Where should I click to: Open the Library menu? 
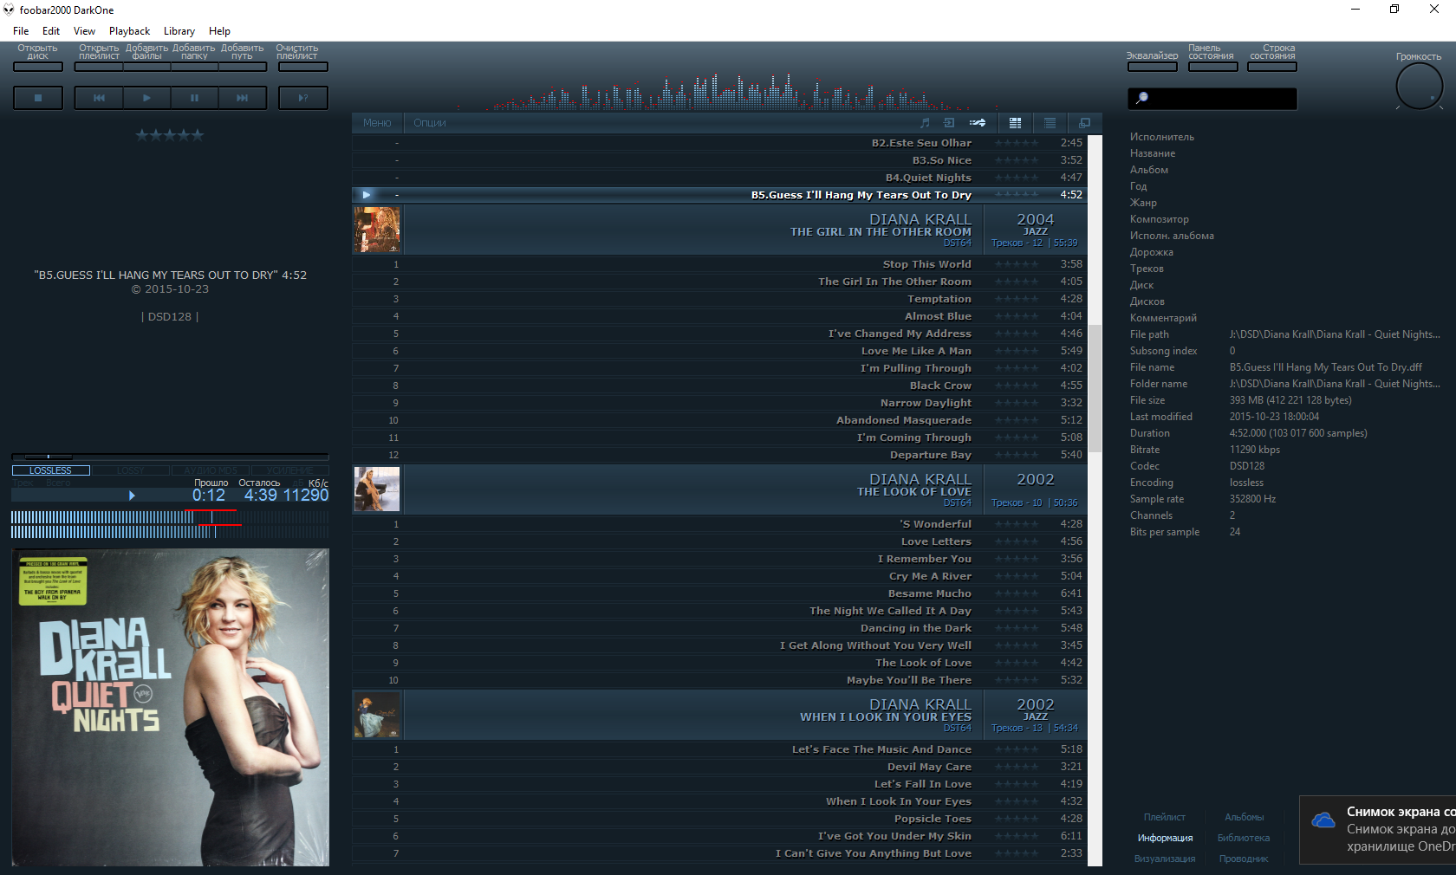[x=179, y=31]
